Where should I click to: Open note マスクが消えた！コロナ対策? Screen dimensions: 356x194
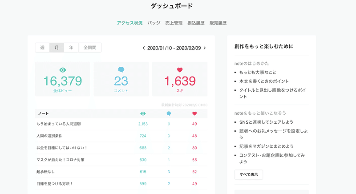[x=61, y=160]
